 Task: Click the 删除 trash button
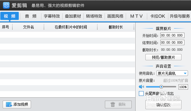tap(118, 104)
